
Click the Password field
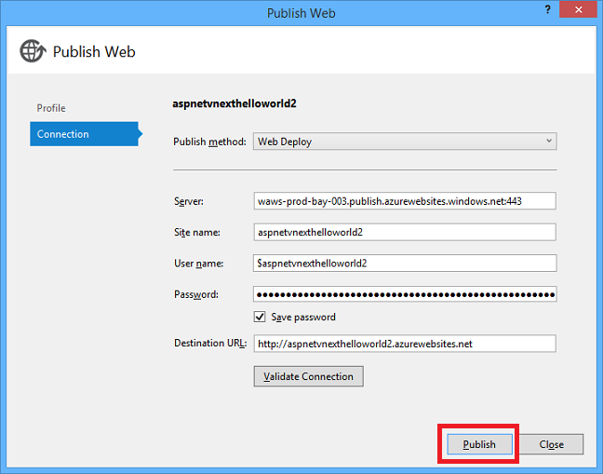(405, 294)
